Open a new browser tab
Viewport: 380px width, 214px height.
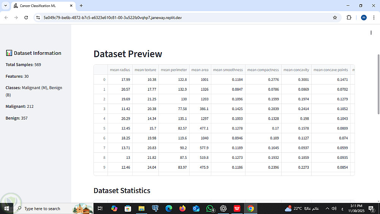click(x=81, y=6)
